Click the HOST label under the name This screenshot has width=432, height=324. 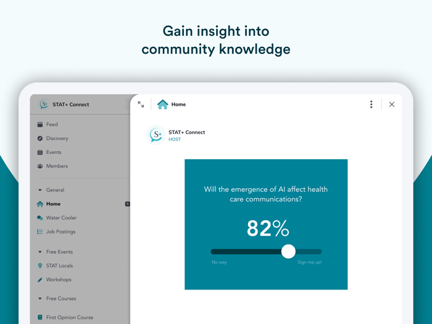[175, 139]
